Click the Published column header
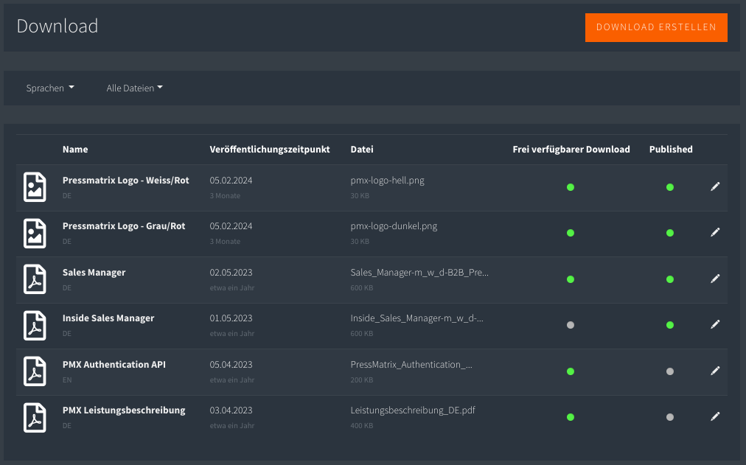746x465 pixels. pyautogui.click(x=671, y=150)
